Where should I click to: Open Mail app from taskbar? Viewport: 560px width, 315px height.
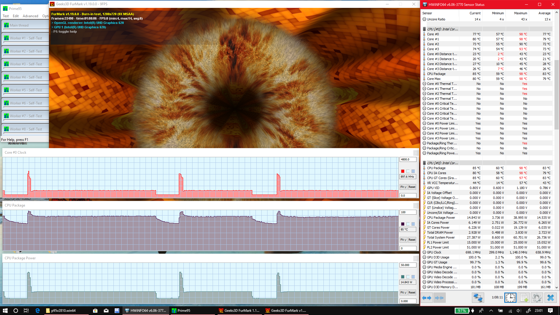tap(106, 311)
